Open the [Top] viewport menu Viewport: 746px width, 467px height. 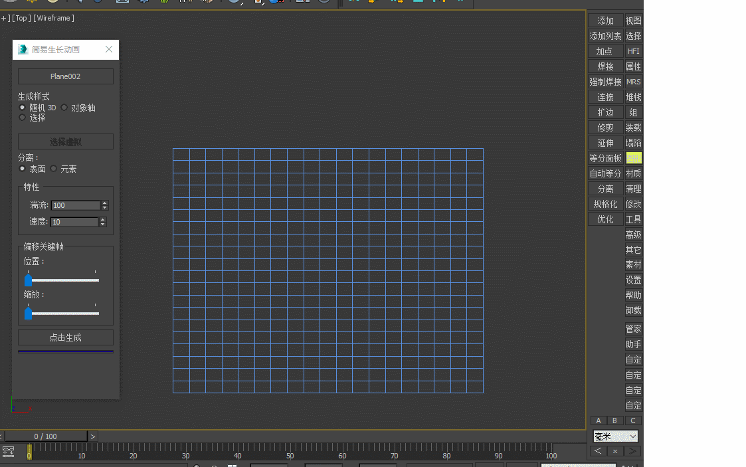21,18
